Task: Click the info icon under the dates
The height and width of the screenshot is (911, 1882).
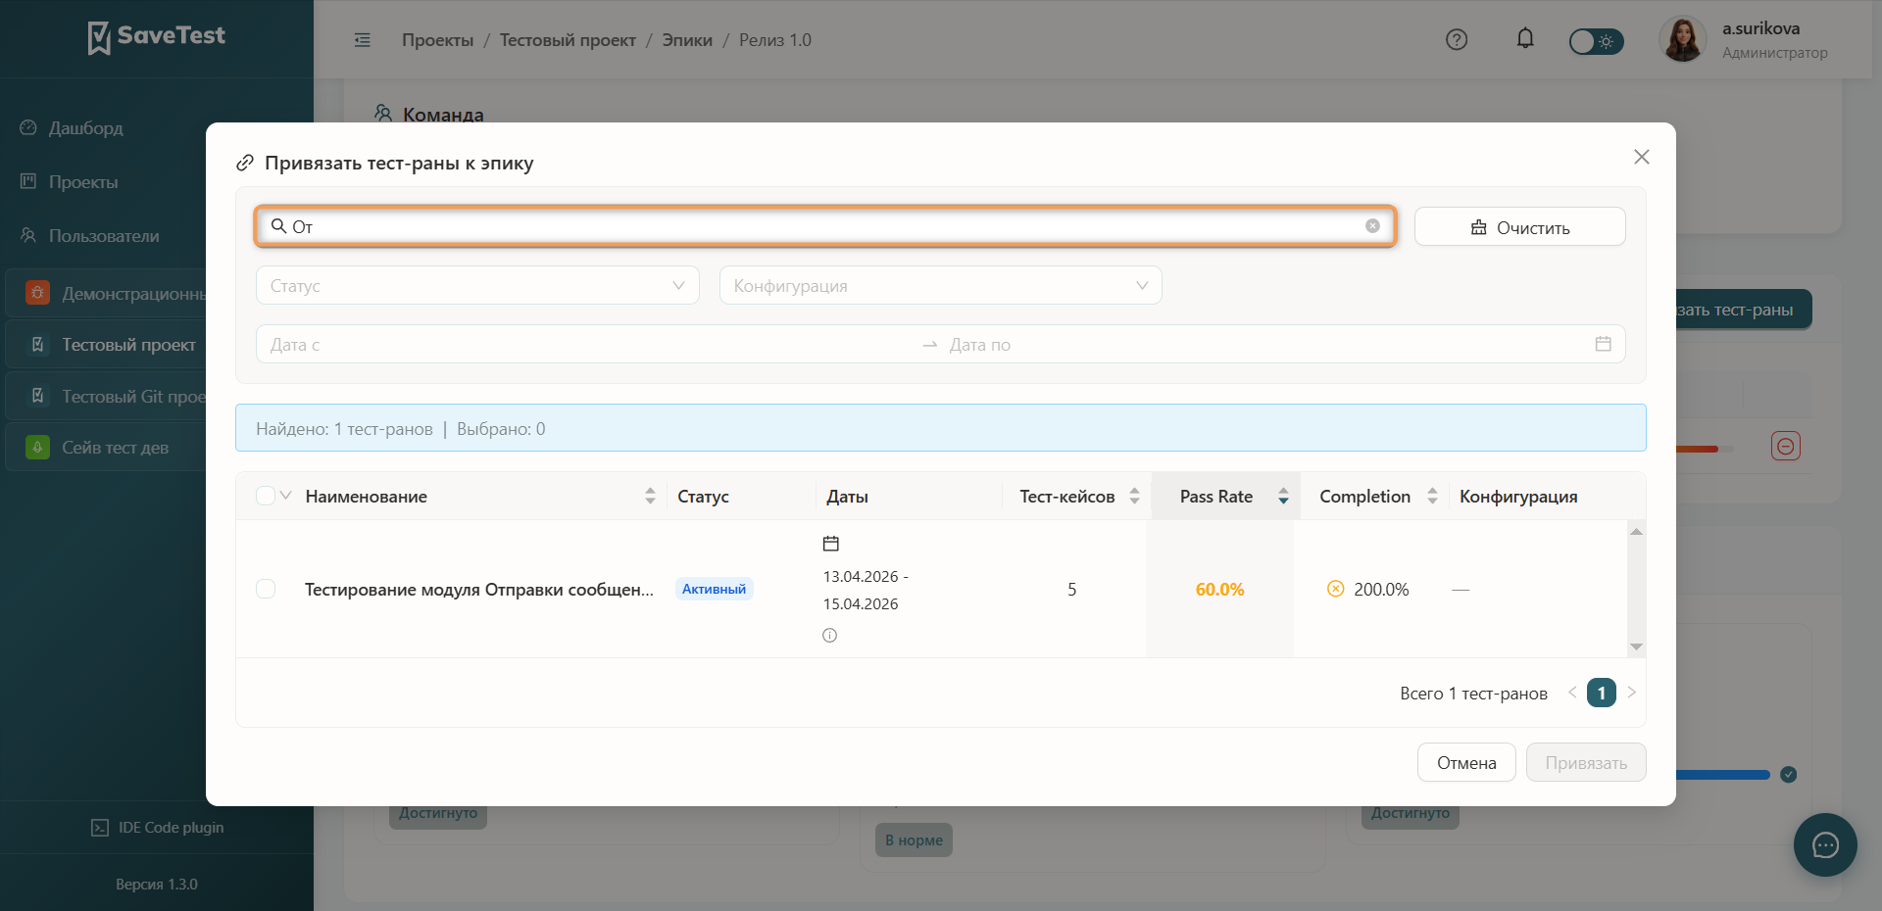Action: (830, 635)
